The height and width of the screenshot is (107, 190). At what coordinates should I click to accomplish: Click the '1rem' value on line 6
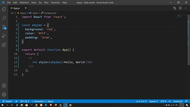pyautogui.click(x=45, y=37)
